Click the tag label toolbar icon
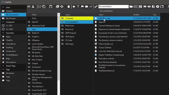Viewport: 169px width, 95px height. tap(87, 7)
